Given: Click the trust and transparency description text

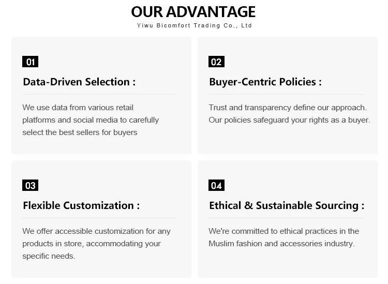Looking at the screenshot, I should coord(289,114).
